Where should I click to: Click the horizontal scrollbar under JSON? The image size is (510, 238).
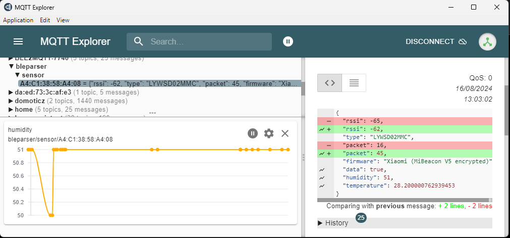[x=403, y=200]
